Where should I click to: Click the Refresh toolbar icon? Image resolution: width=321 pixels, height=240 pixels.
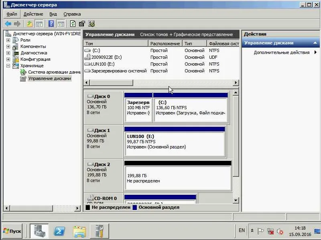(73, 24)
